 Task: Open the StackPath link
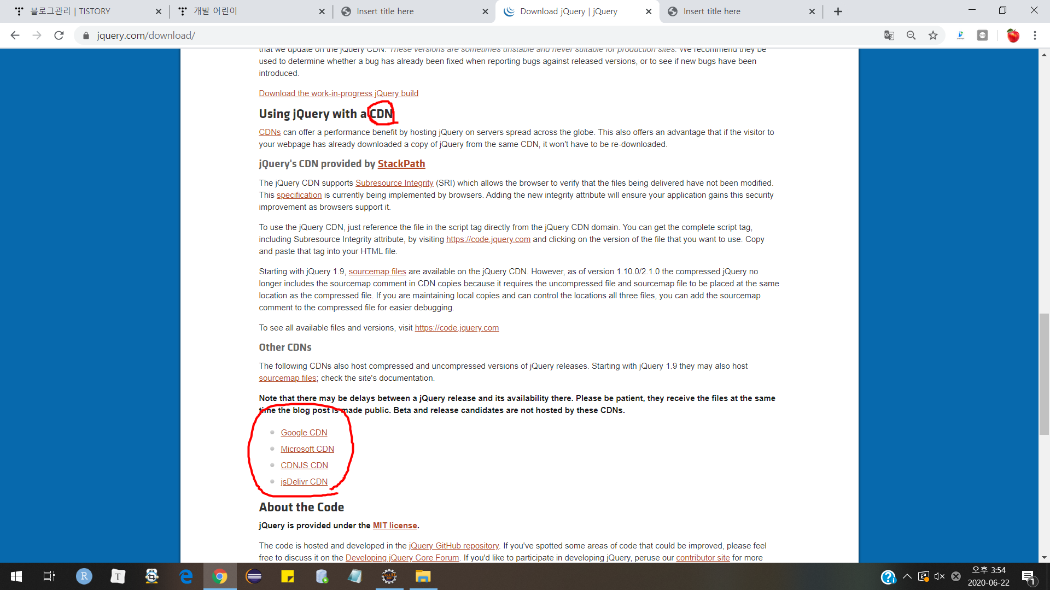401,164
